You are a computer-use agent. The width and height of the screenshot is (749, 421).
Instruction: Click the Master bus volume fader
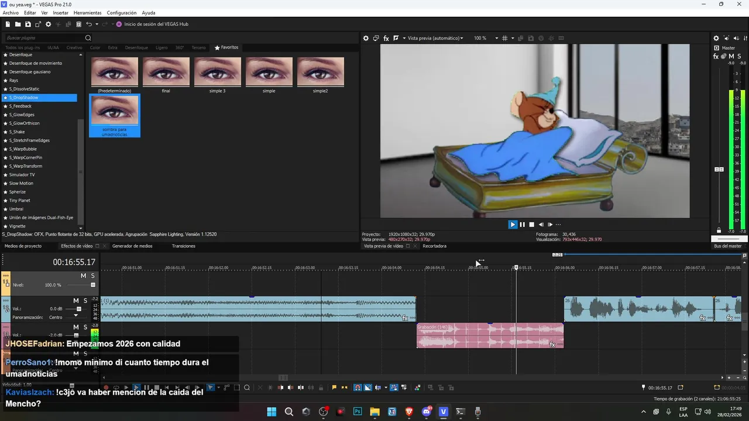tap(719, 170)
